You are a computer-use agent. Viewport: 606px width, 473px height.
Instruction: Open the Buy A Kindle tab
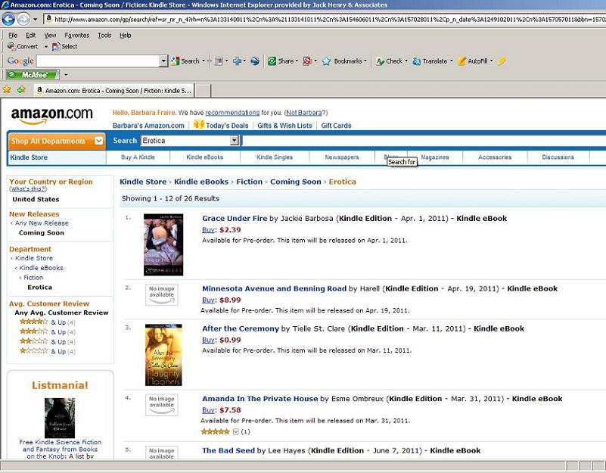(x=138, y=157)
